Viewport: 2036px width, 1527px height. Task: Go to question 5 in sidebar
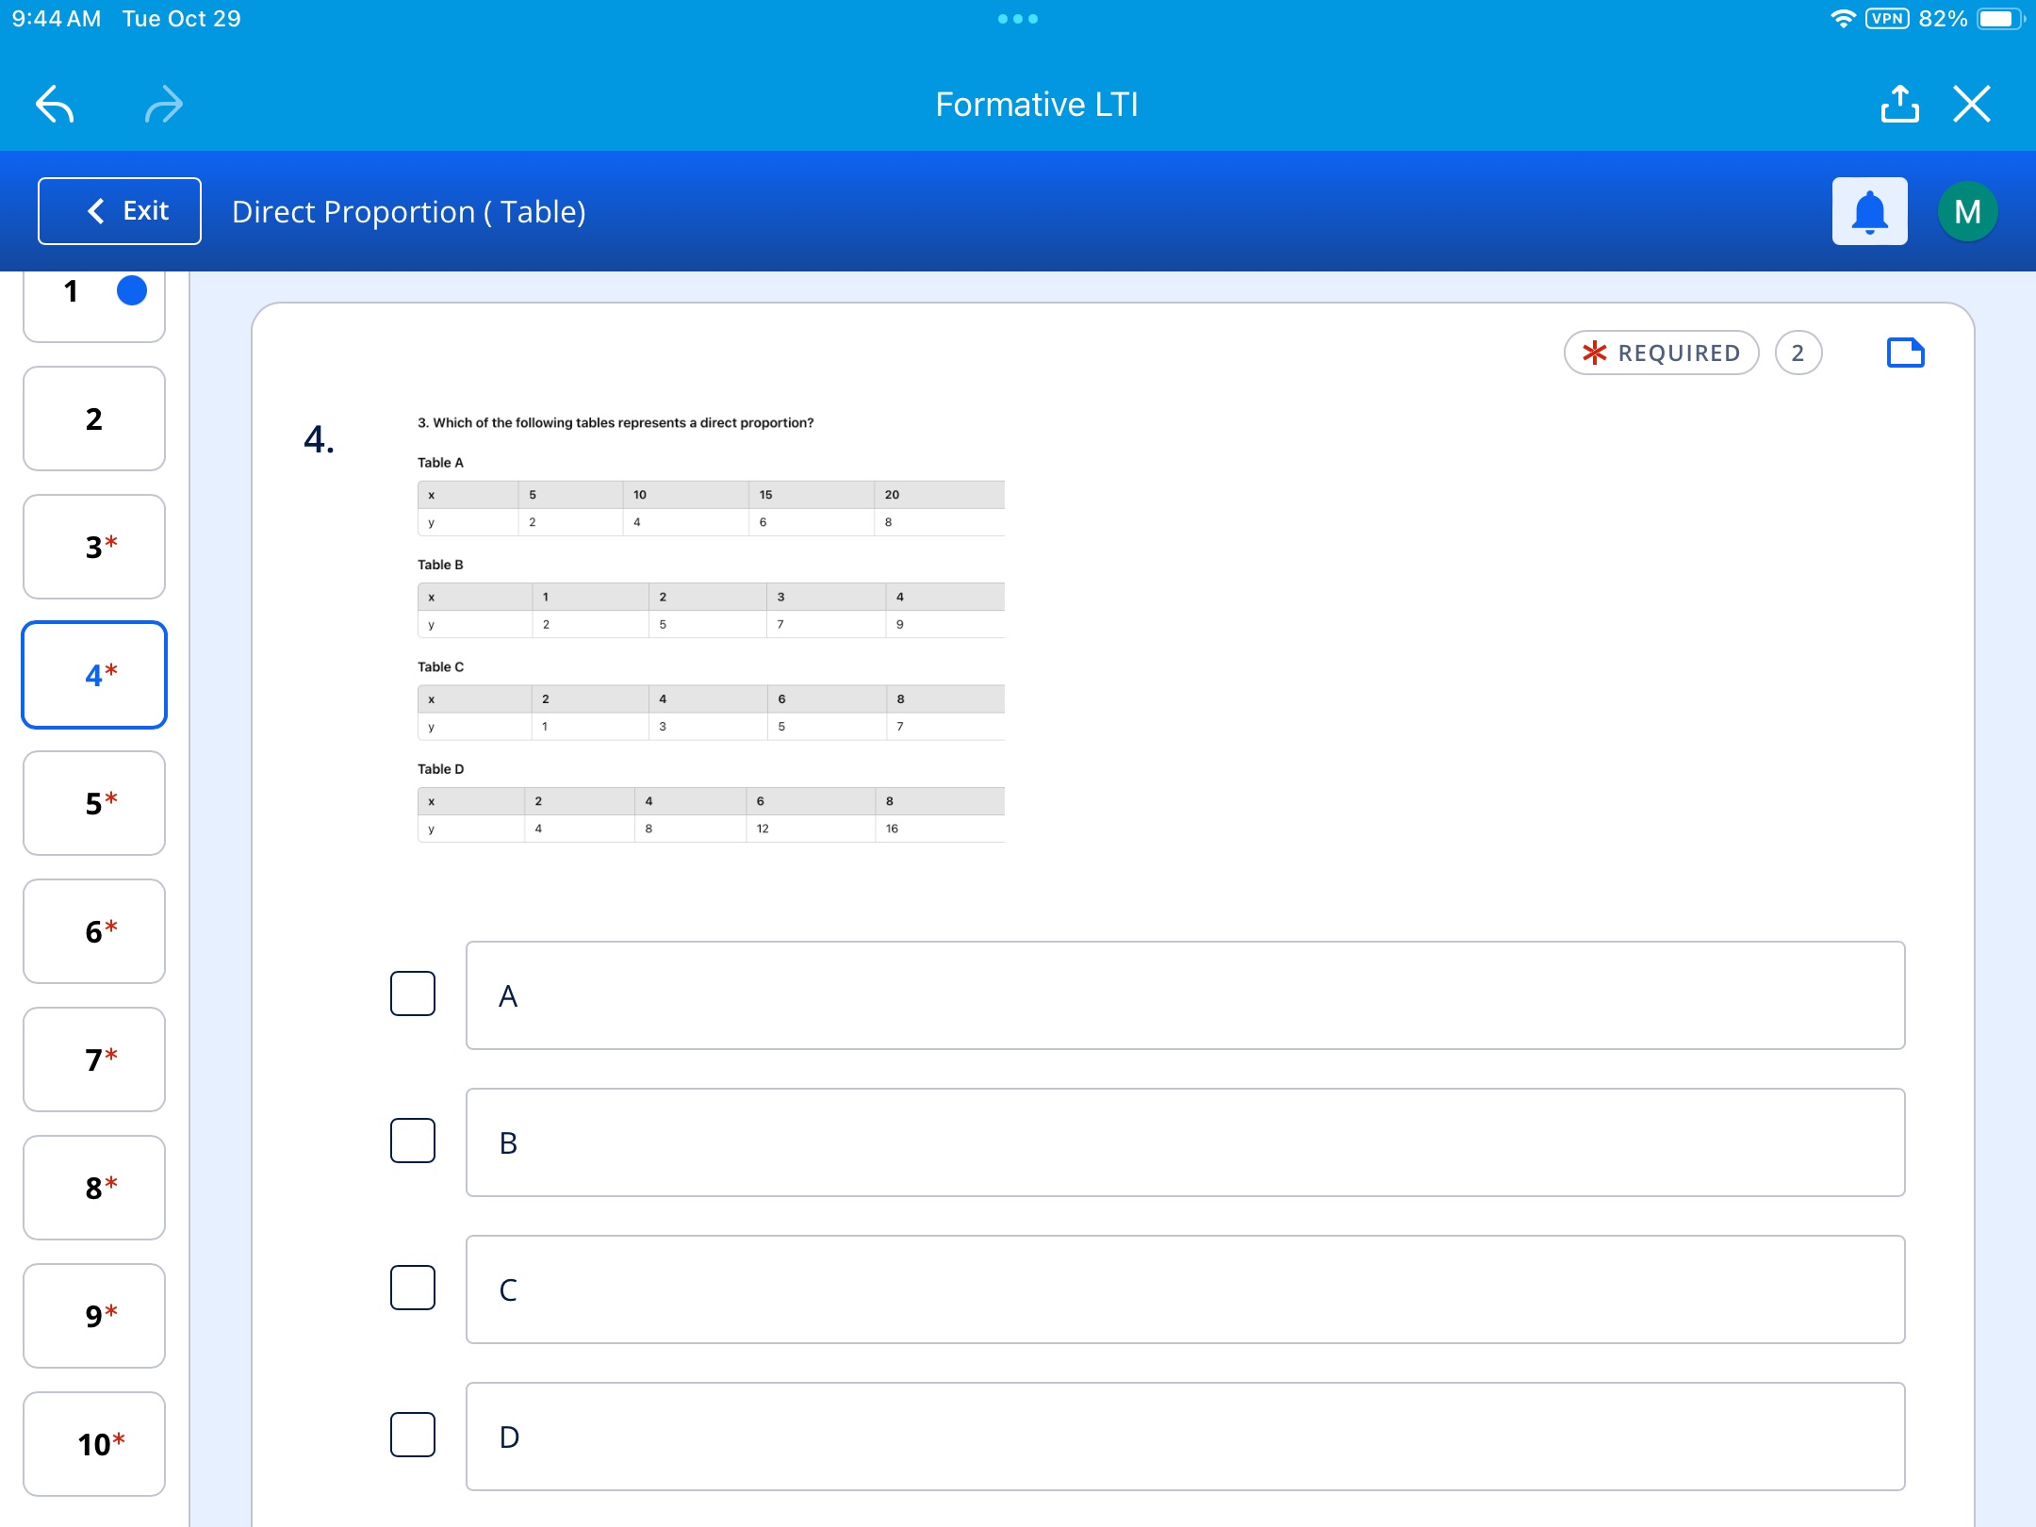[94, 803]
